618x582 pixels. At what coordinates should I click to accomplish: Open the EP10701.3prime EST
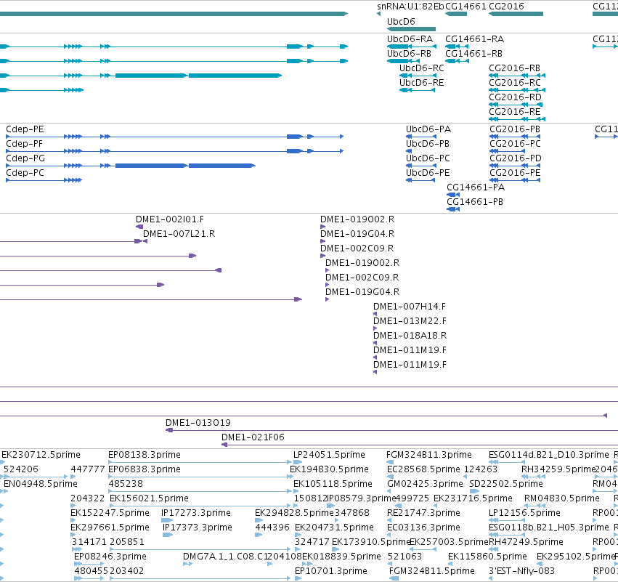(331, 571)
